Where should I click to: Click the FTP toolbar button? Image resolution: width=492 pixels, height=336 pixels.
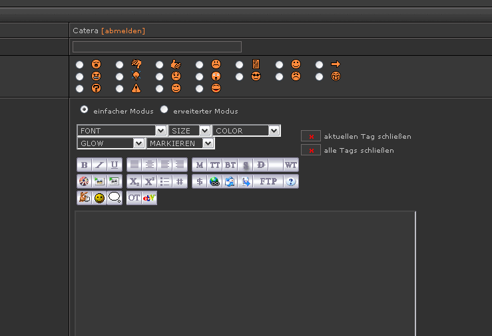(268, 181)
